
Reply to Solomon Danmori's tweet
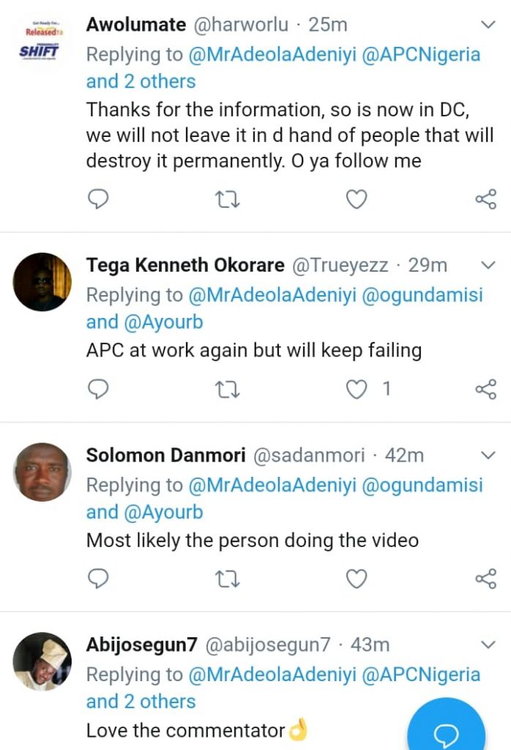click(98, 579)
